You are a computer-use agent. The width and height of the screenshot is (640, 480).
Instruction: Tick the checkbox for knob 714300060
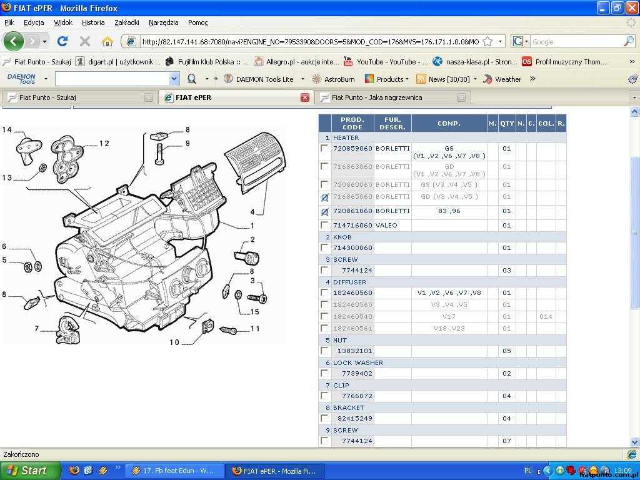coord(324,247)
